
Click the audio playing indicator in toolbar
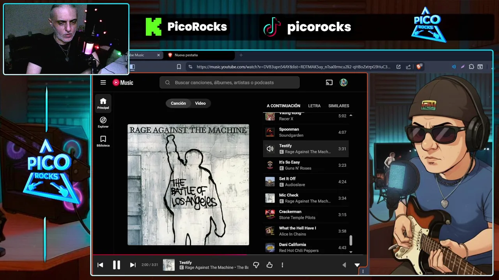453,66
